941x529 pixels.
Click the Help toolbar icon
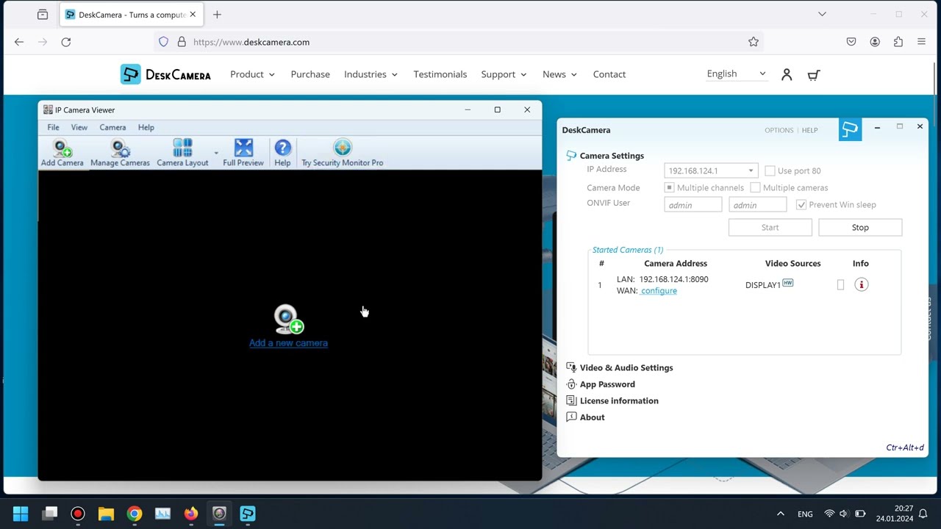click(x=282, y=153)
